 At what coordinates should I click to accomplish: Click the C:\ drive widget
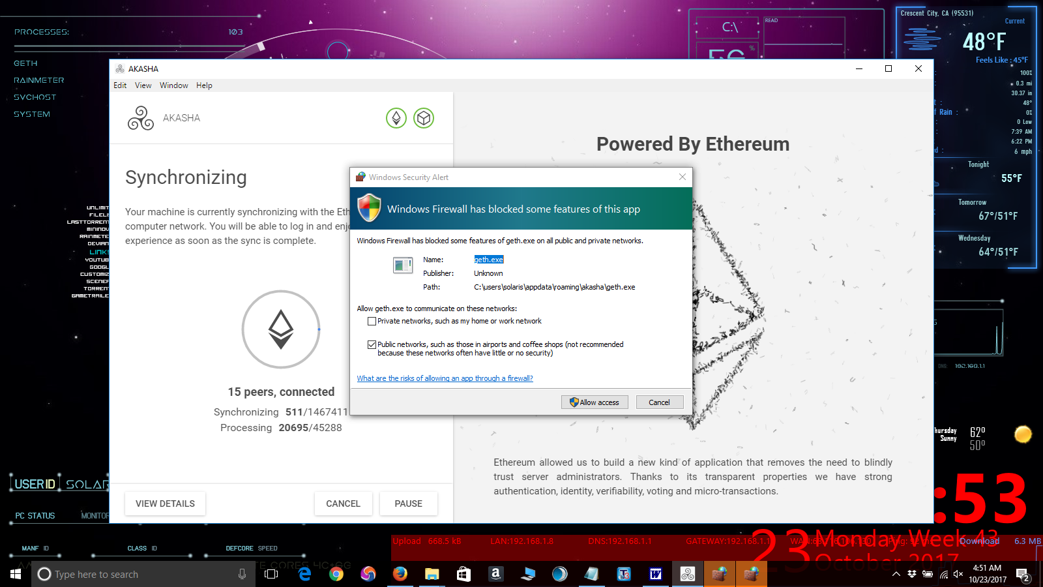tap(729, 27)
